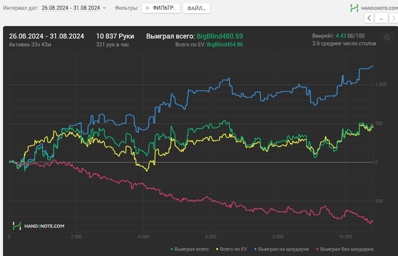The height and width of the screenshot is (256, 398).
Task: Open the ФАЙЛ filter button
Action: pyautogui.click(x=196, y=9)
